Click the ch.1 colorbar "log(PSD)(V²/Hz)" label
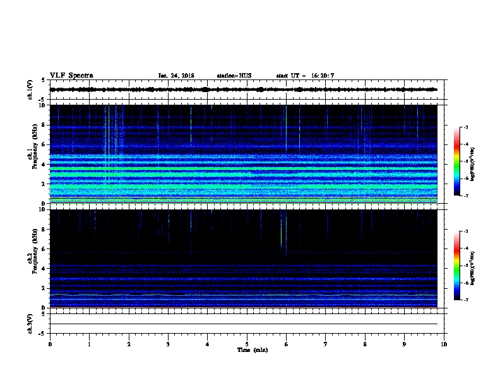Image resolution: width=500 pixels, height=386 pixels. click(472, 164)
